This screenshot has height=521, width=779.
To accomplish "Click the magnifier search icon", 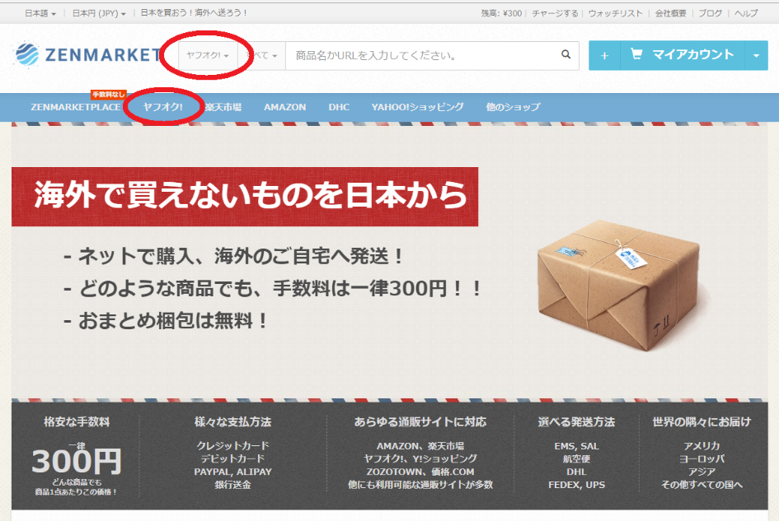I will click(x=565, y=54).
